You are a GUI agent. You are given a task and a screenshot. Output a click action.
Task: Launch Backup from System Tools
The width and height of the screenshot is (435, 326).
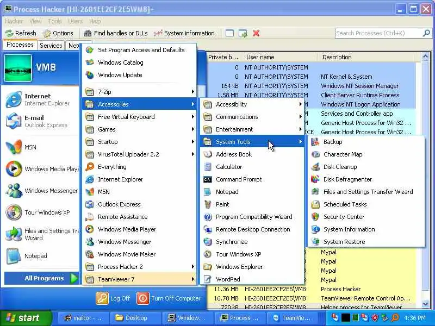(x=366, y=142)
